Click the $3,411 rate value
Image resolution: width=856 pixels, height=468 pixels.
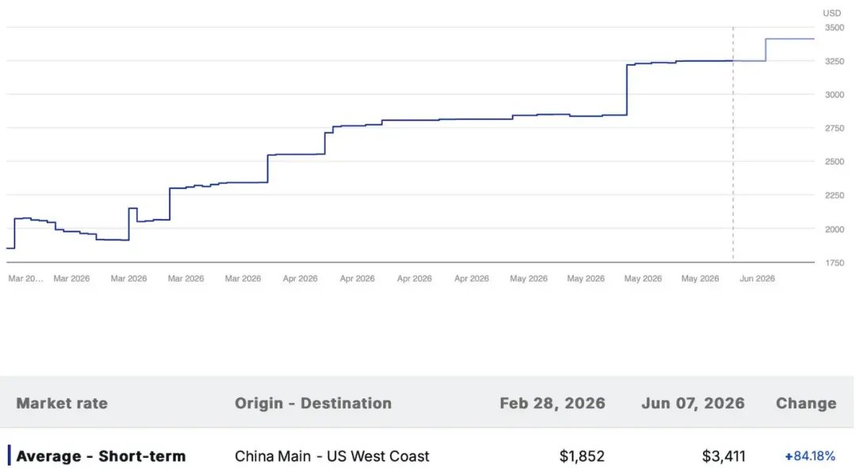coord(724,455)
